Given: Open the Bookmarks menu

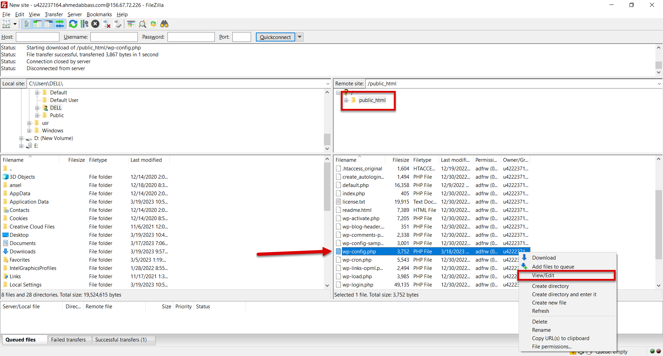Looking at the screenshot, I should pyautogui.click(x=99, y=15).
